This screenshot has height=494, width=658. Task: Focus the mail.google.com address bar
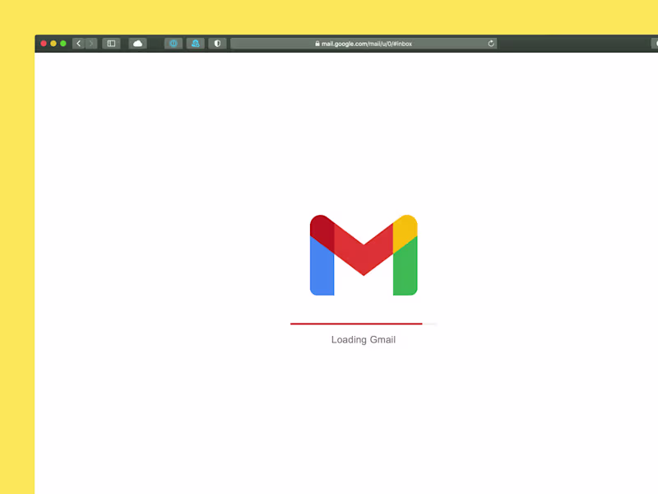[x=364, y=44]
